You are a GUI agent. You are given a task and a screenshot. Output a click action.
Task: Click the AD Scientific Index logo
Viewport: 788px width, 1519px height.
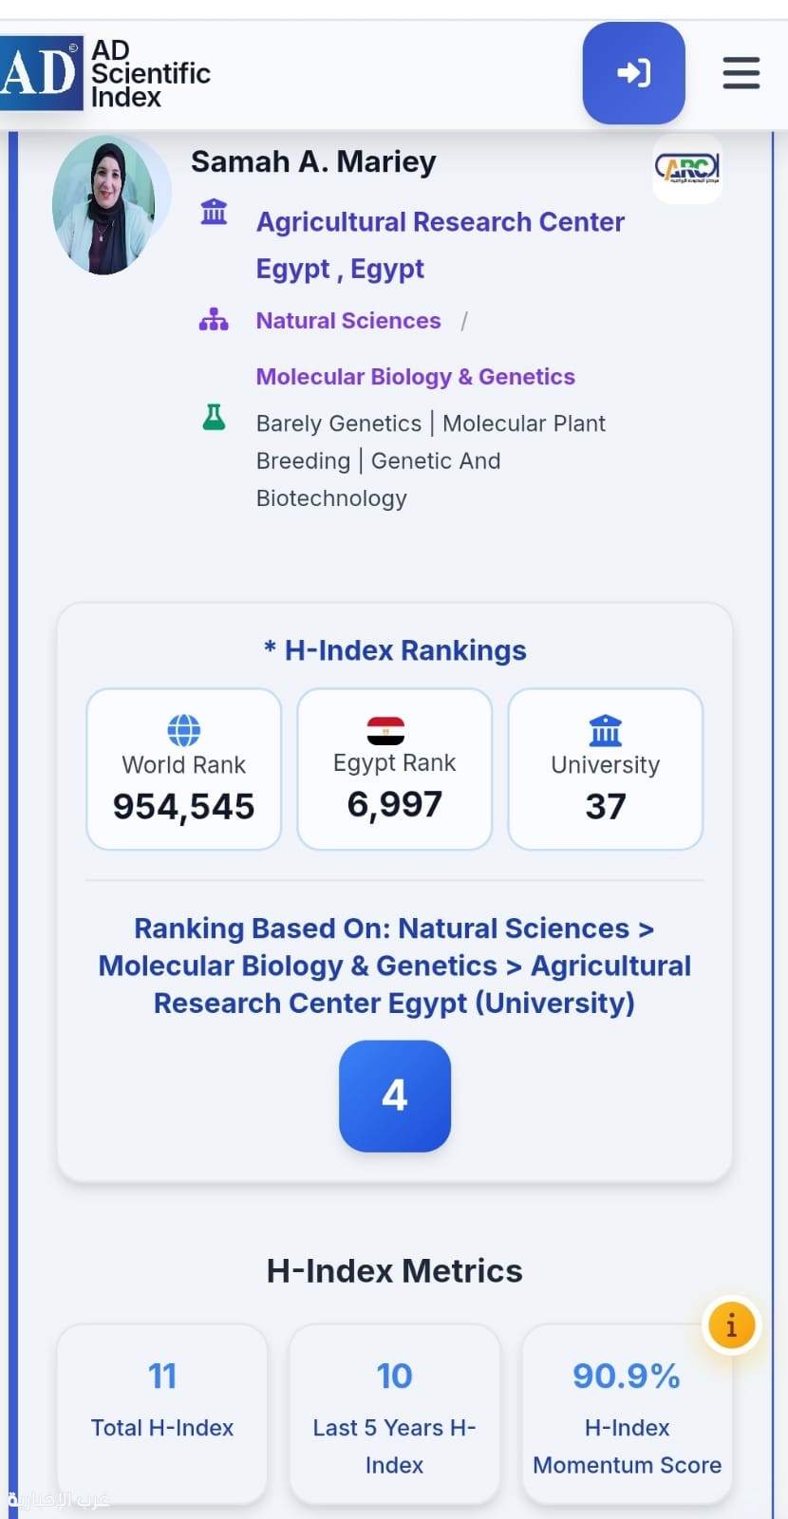(105, 73)
